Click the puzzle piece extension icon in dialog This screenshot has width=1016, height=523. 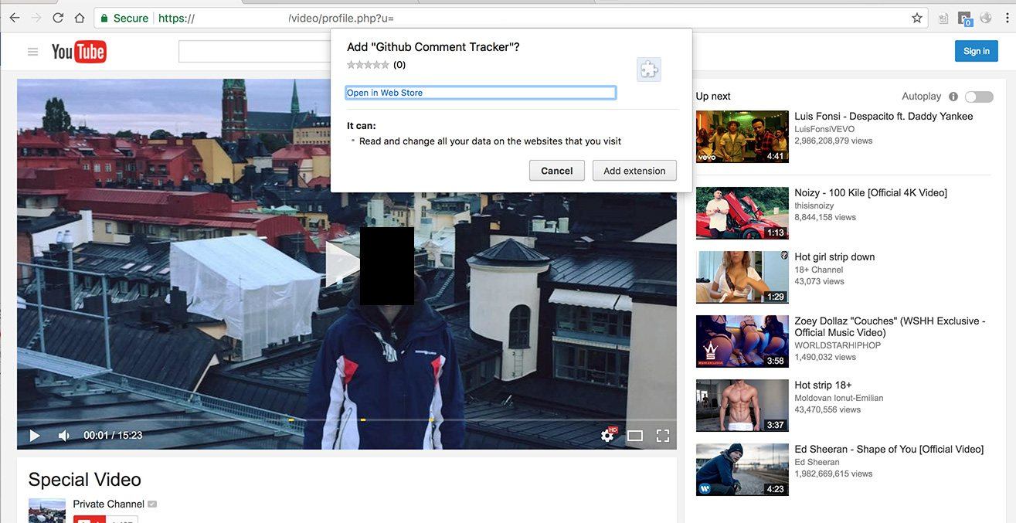(x=649, y=70)
